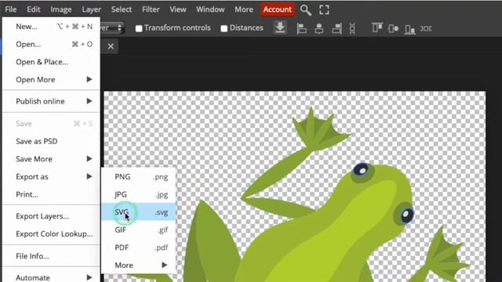502x282 pixels.
Task: Expand the Export as submenu
Action: (x=51, y=176)
